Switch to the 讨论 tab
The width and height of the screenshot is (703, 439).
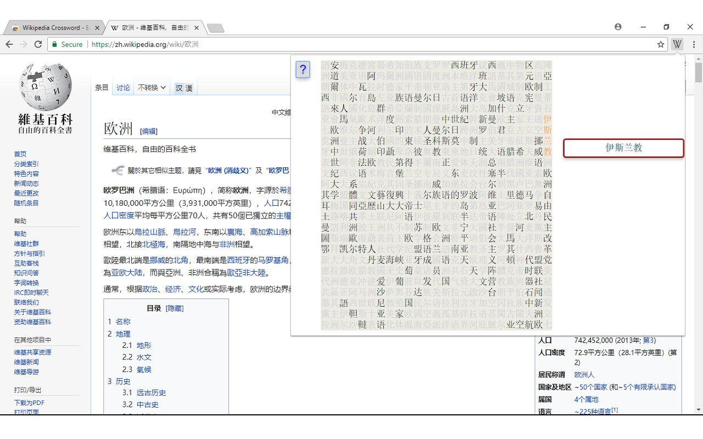tap(122, 86)
